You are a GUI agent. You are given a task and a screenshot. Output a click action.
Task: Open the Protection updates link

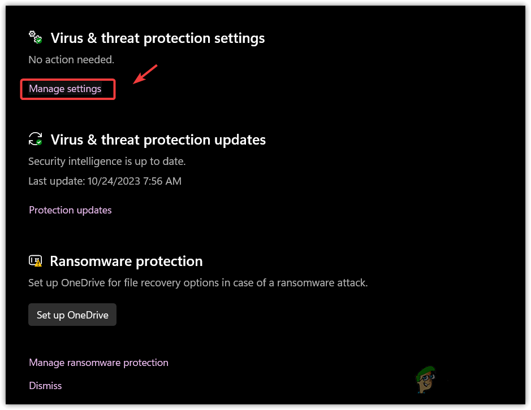tap(70, 210)
